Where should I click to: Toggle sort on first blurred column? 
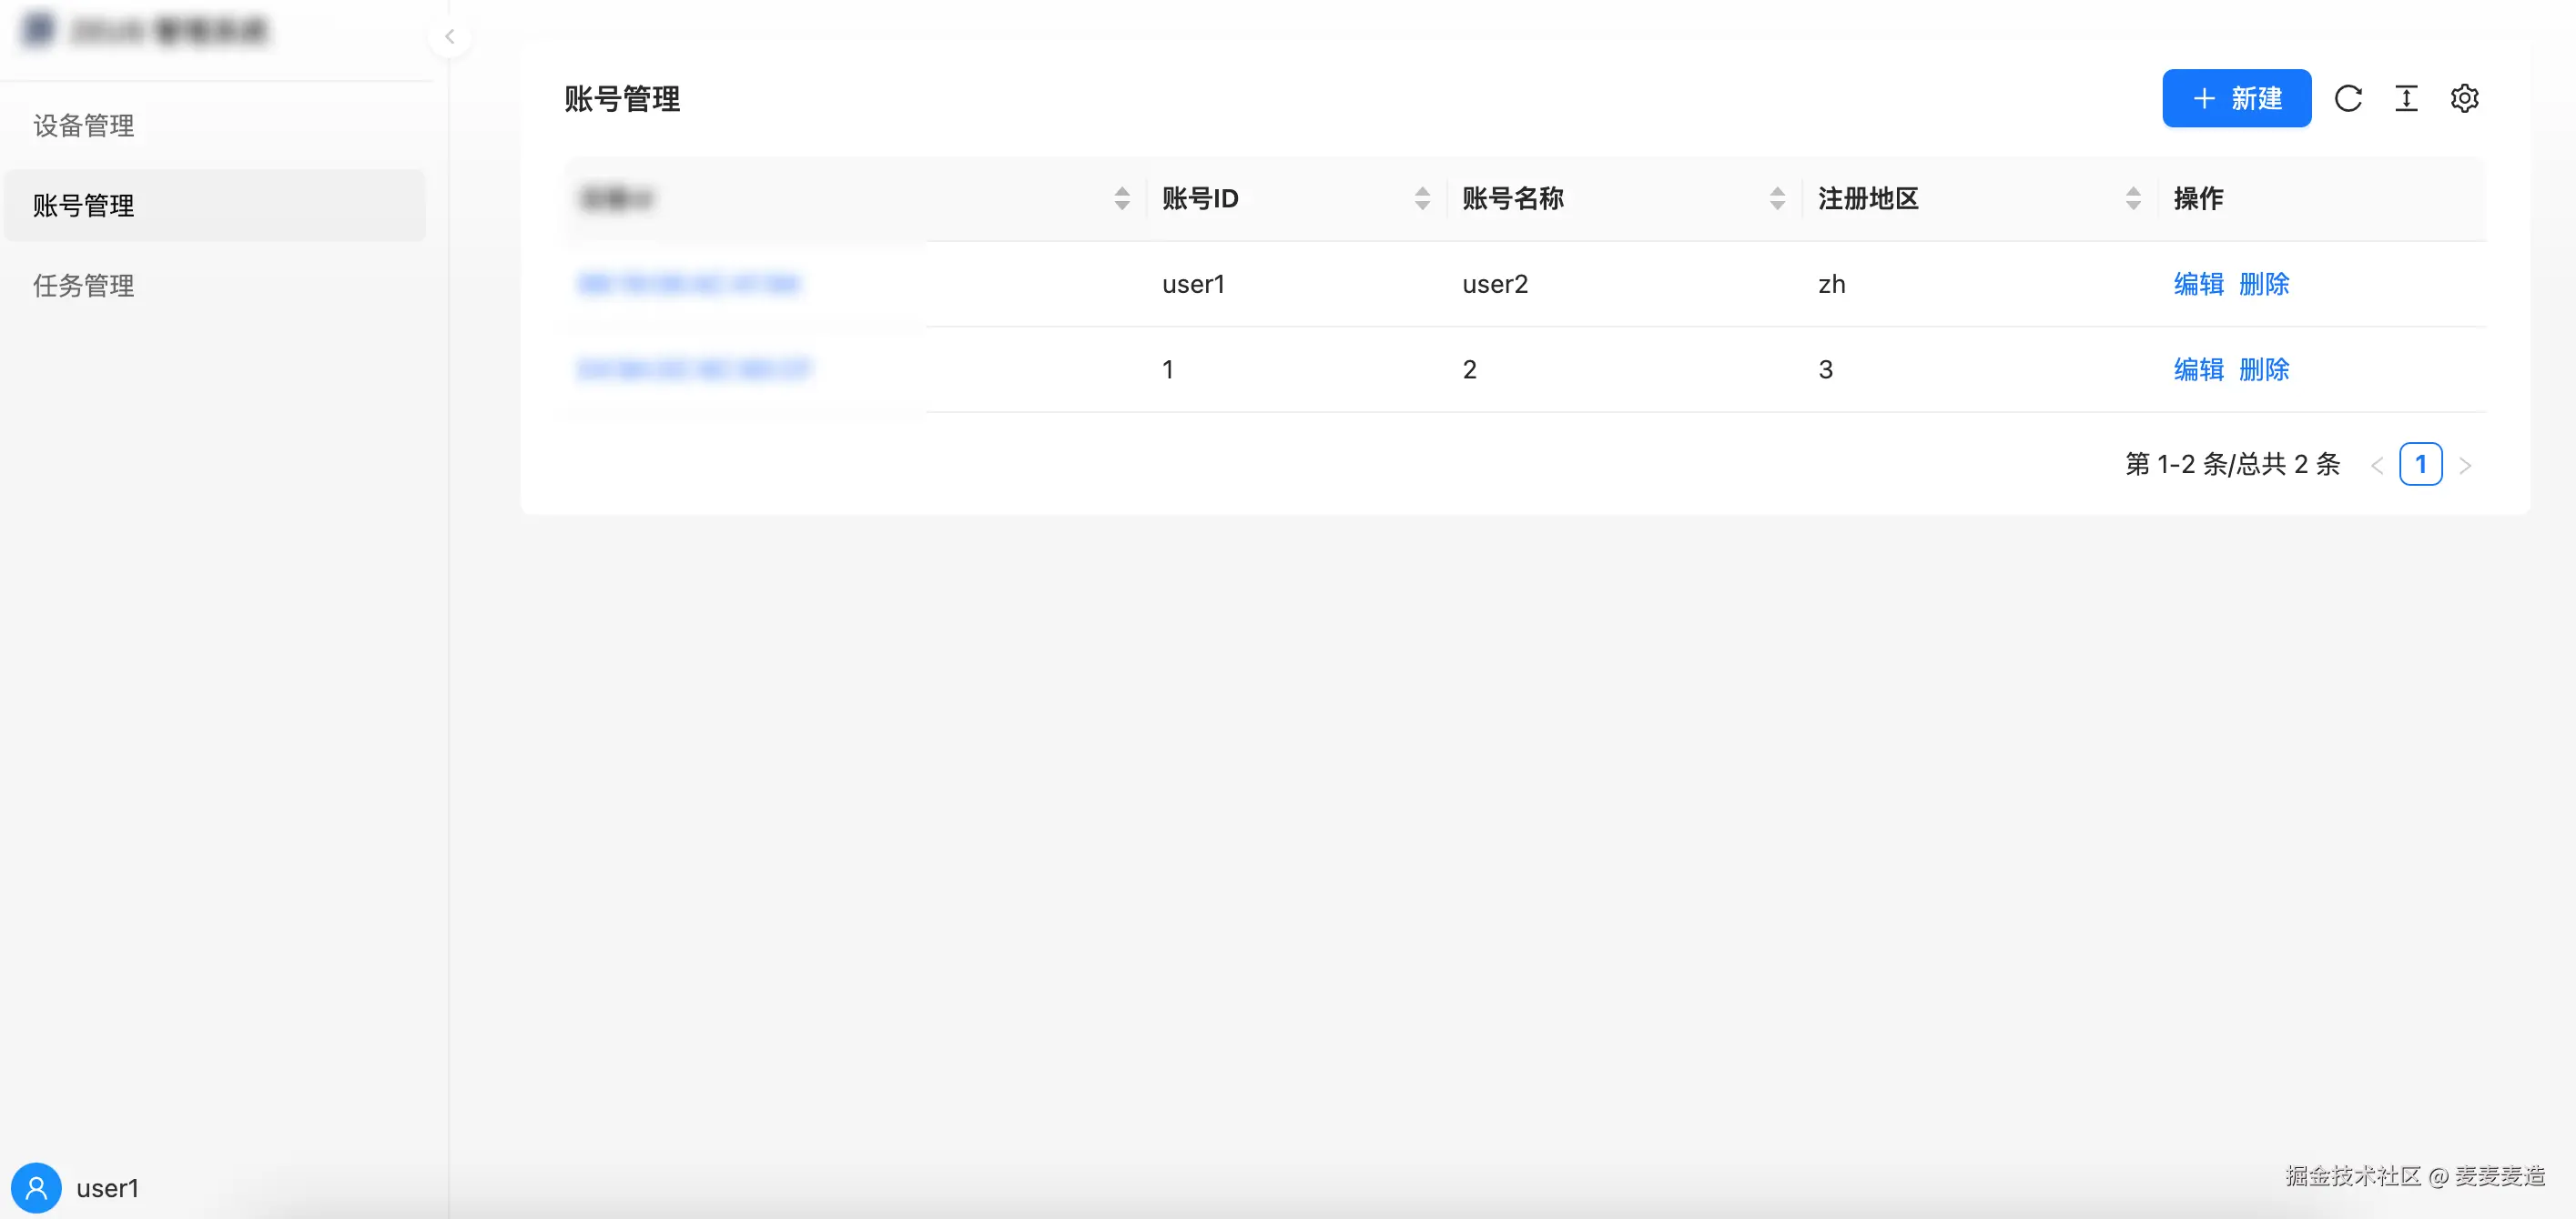(x=1121, y=199)
